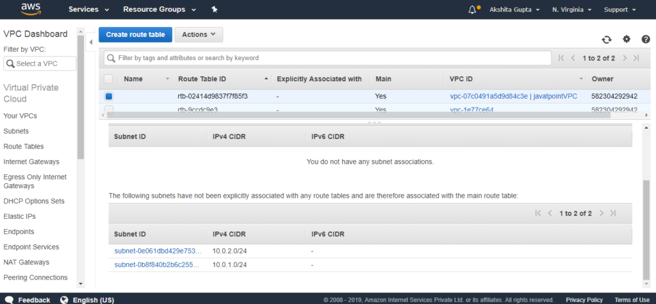The width and height of the screenshot is (656, 304).
Task: Open Endpoint Services in sidebar
Action: pyautogui.click(x=31, y=246)
